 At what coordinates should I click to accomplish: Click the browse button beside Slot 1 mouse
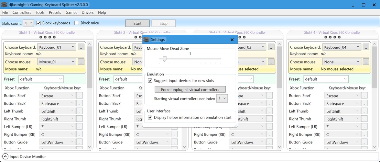(x=81, y=62)
